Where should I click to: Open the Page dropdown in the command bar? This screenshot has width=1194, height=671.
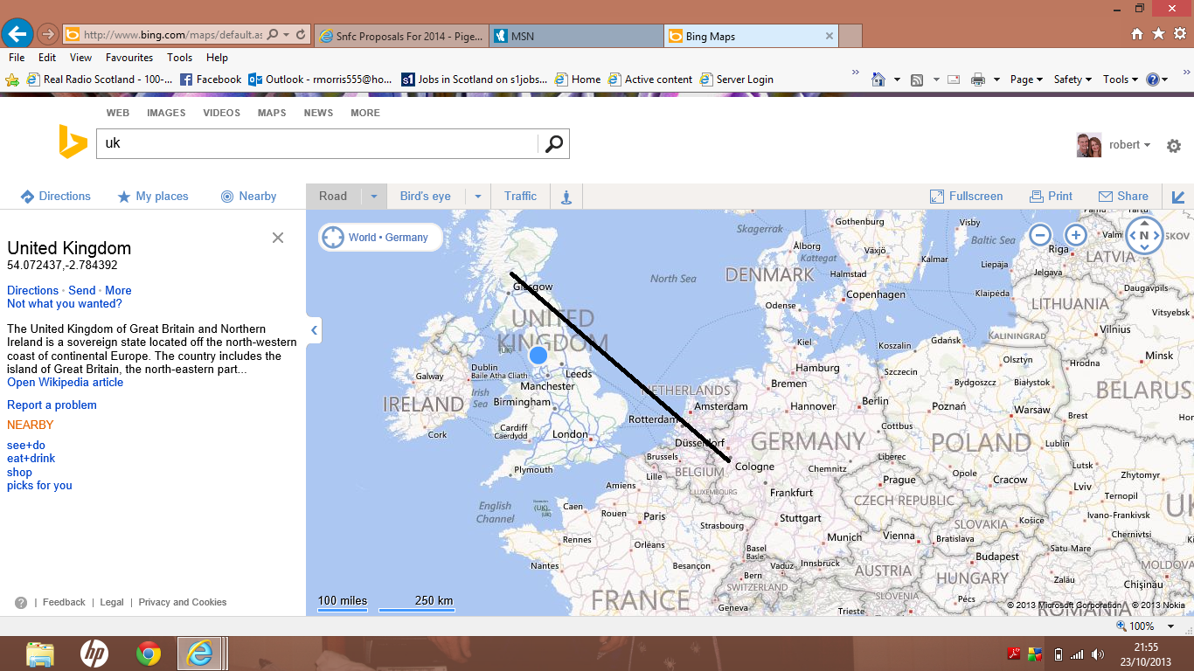tap(1026, 80)
